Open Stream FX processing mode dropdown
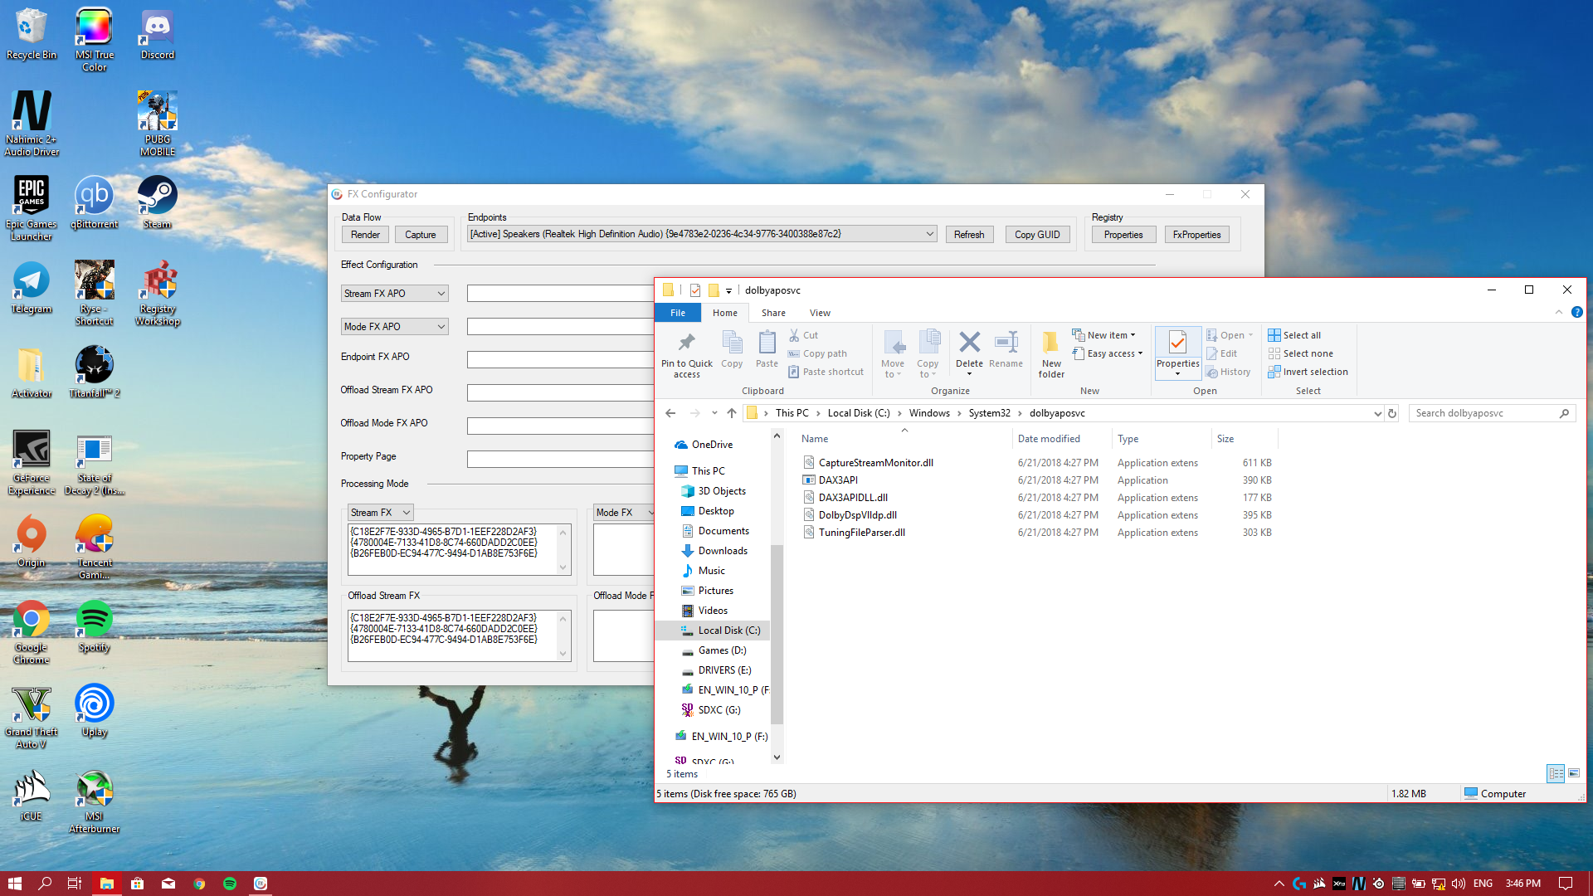 point(380,513)
